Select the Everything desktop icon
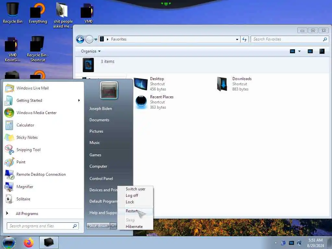Image resolution: width=332 pixels, height=249 pixels. pyautogui.click(x=38, y=13)
